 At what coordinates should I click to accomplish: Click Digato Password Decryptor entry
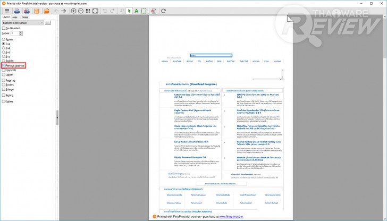190,157
